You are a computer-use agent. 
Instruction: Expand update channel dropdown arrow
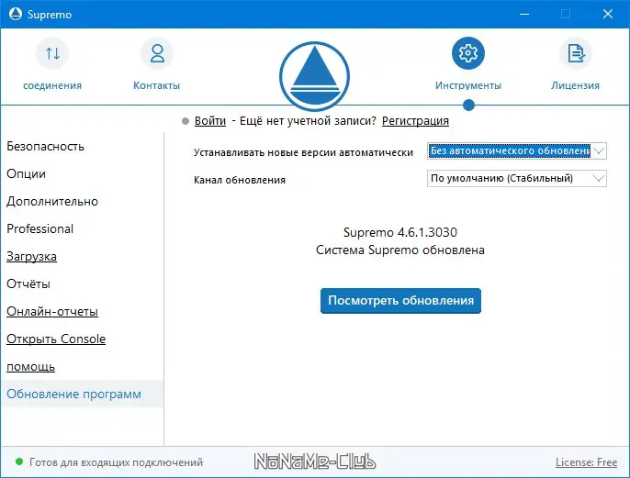[x=599, y=178]
